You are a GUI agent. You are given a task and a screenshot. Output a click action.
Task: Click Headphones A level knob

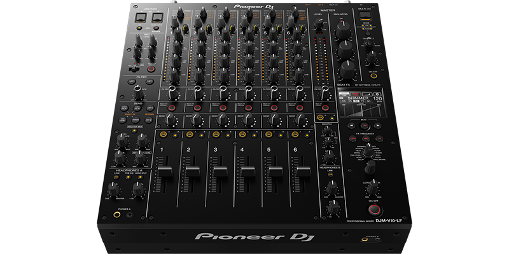tap(139, 189)
